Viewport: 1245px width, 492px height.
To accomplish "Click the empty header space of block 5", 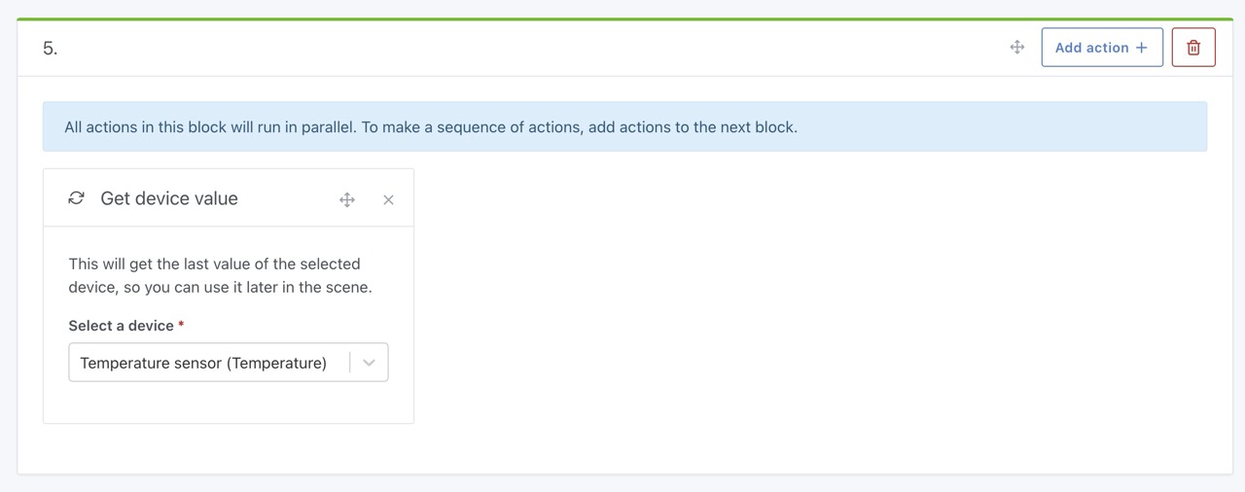I will click(525, 48).
